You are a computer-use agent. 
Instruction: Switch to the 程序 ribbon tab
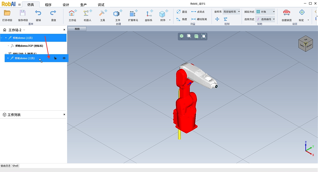pos(48,5)
